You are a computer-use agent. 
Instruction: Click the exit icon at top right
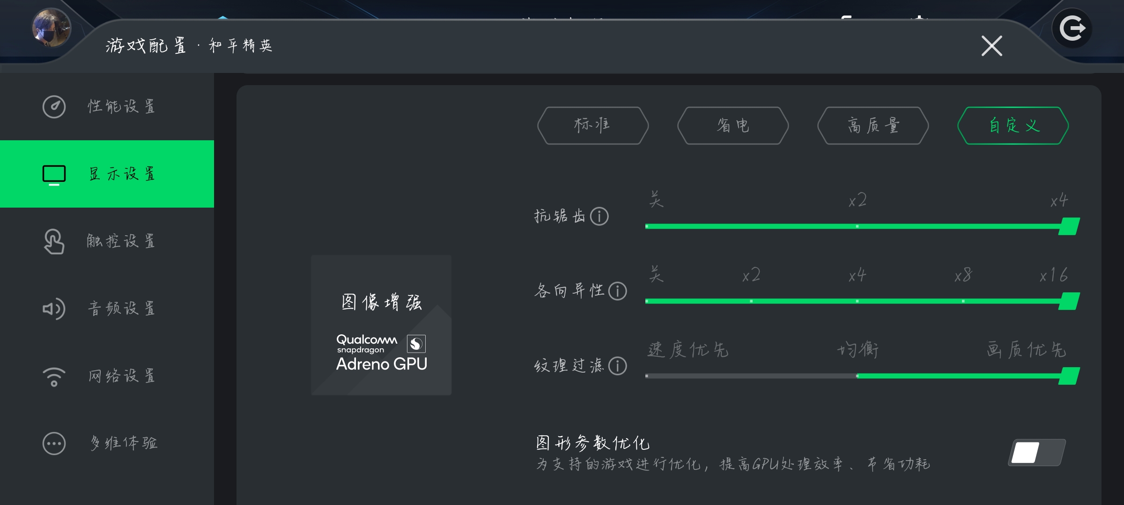point(1072,29)
